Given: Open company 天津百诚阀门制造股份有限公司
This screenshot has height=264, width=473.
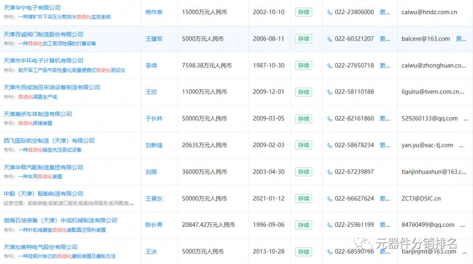Looking at the screenshot, I should coord(43,35).
